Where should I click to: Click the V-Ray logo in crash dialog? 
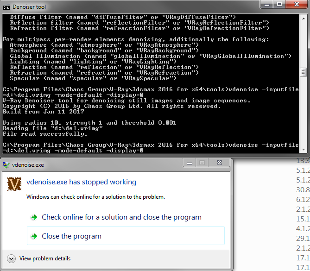14,184
